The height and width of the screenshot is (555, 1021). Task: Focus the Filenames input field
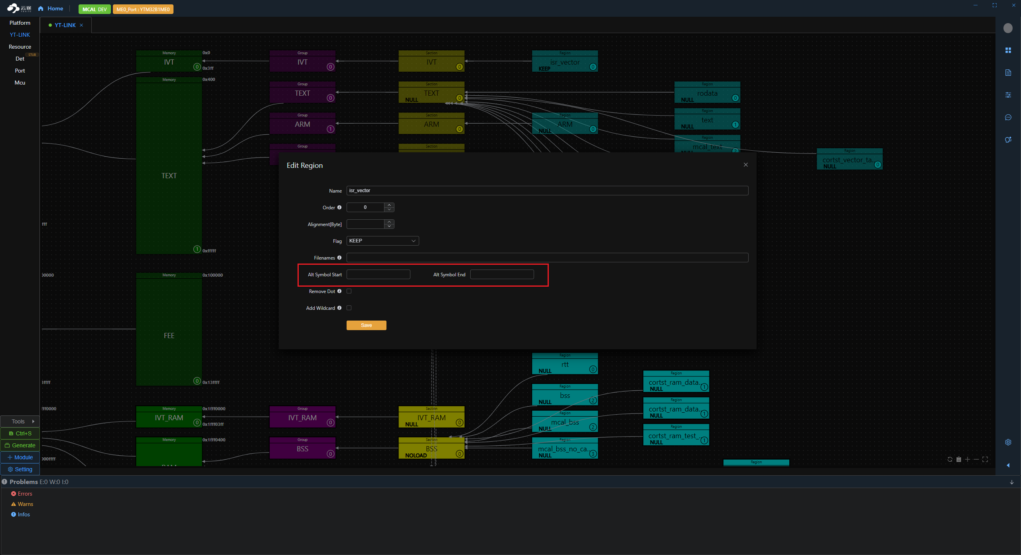(547, 258)
